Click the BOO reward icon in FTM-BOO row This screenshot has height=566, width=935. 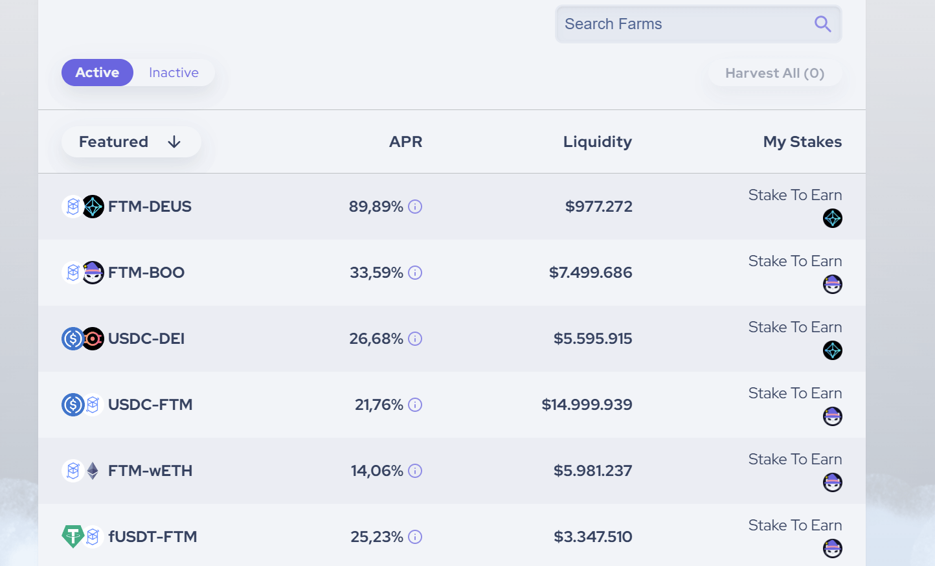(832, 284)
